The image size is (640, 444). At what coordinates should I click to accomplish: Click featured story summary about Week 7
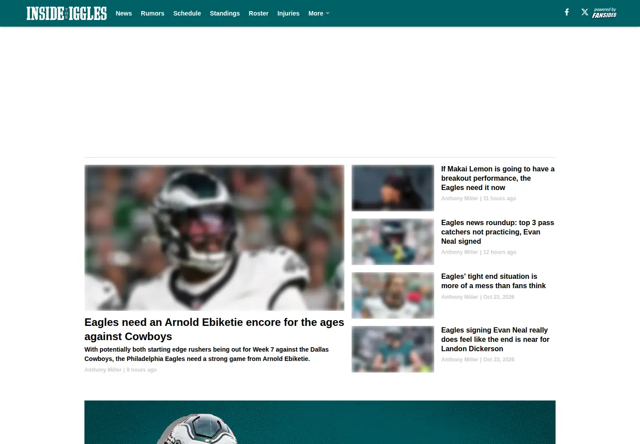pyautogui.click(x=207, y=354)
